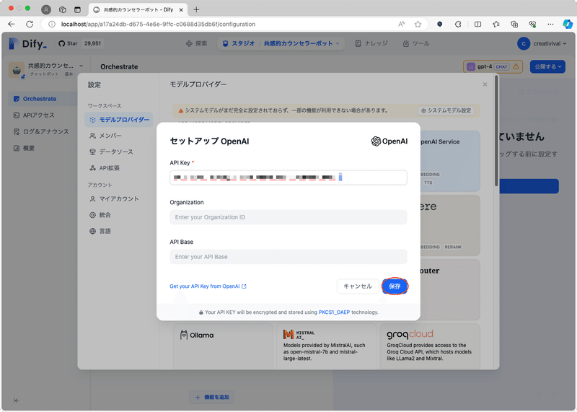Open browser settings ellipsis menu
Viewport: 577px width, 412px height.
coord(550,25)
